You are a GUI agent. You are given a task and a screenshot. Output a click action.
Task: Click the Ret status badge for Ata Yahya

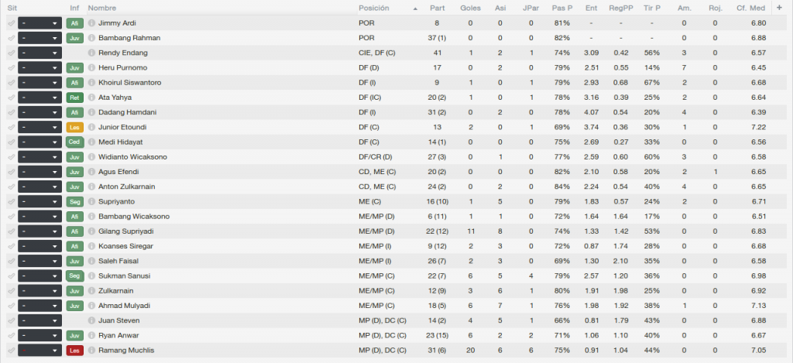tap(75, 98)
